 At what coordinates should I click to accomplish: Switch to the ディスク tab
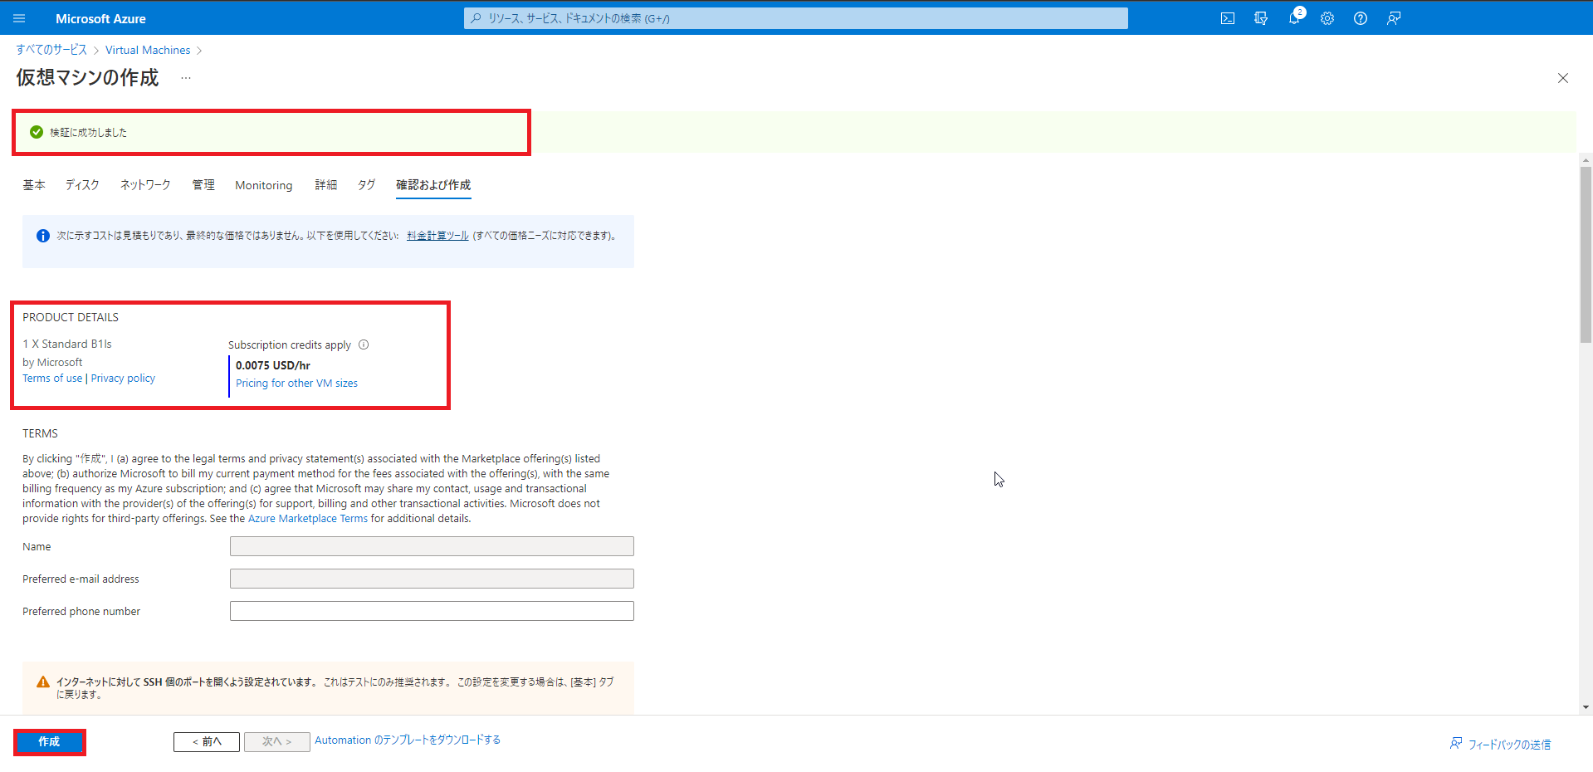coord(82,185)
